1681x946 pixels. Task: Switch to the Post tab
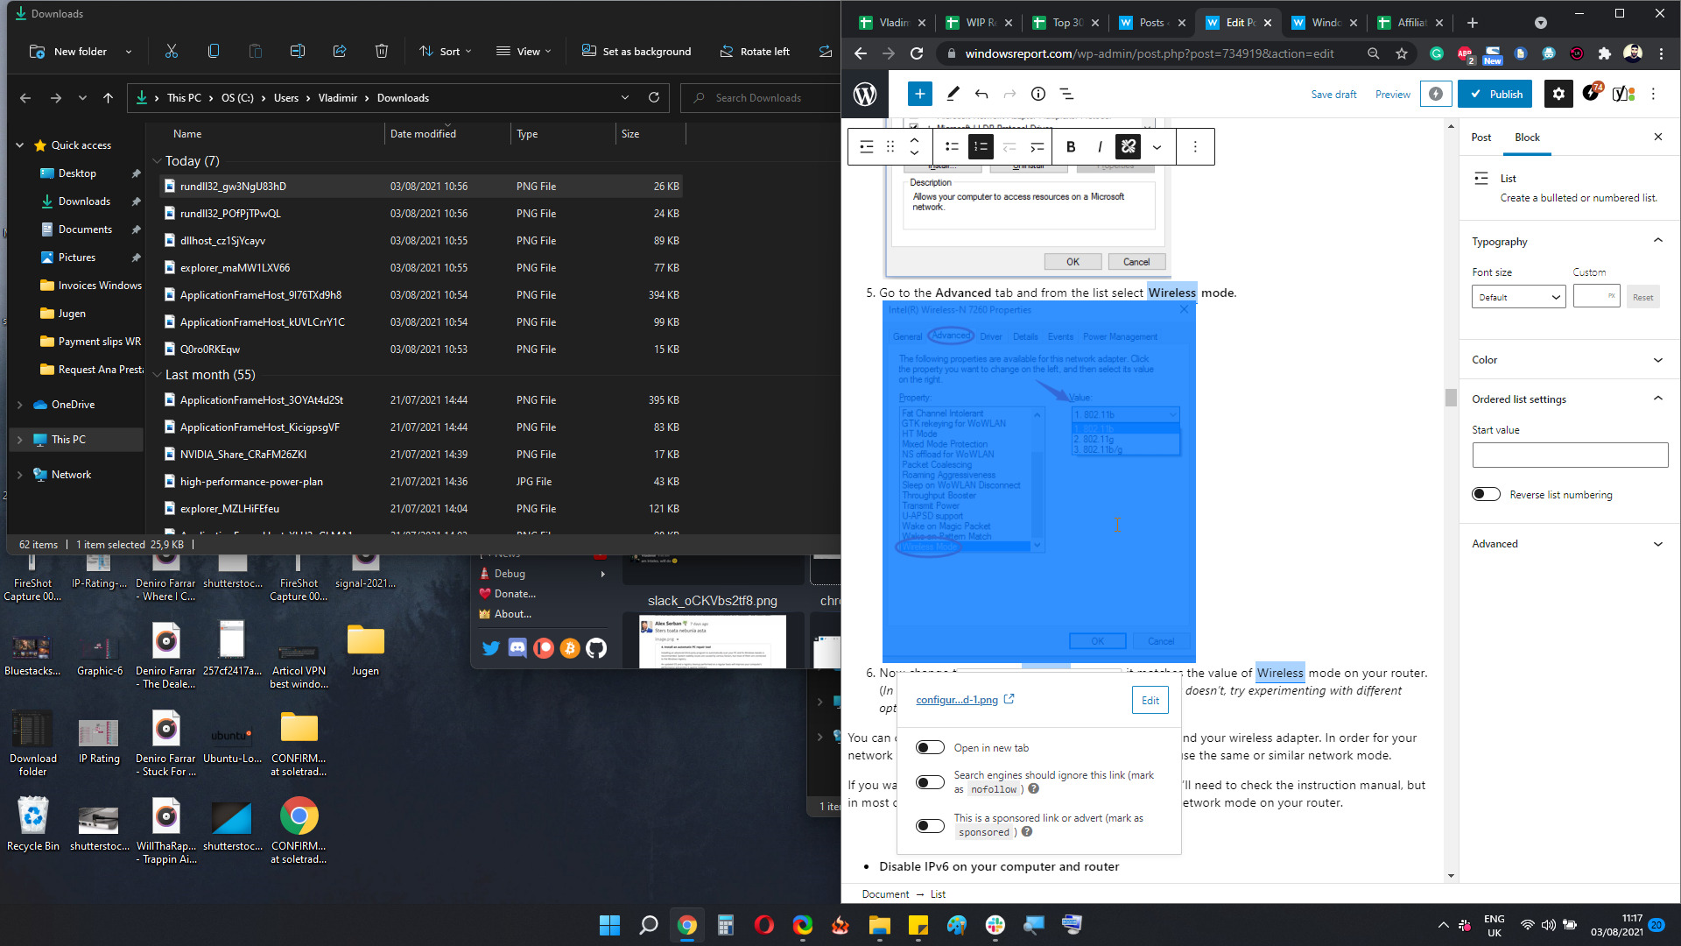(x=1481, y=138)
